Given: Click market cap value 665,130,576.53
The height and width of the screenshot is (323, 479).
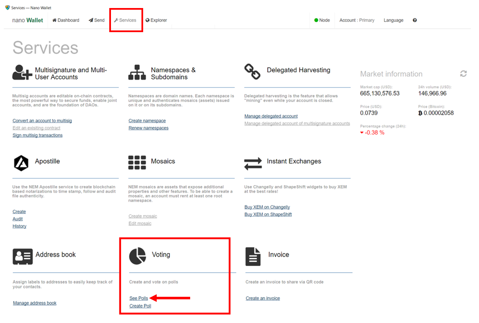Looking at the screenshot, I should coord(380,93).
